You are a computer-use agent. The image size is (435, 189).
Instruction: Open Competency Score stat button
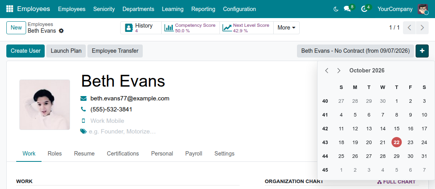coord(191,28)
